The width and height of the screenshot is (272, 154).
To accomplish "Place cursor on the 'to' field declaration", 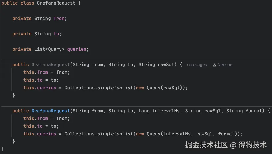I will 56,34.
